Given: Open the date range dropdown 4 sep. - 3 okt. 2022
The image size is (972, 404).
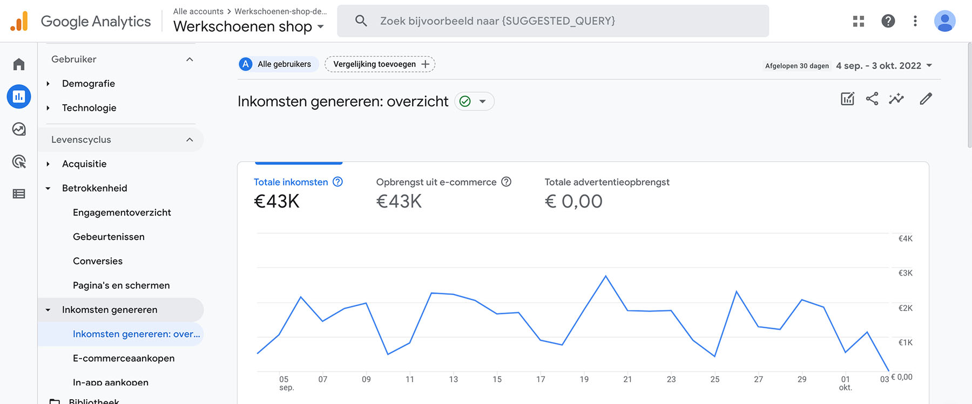Looking at the screenshot, I should [884, 65].
